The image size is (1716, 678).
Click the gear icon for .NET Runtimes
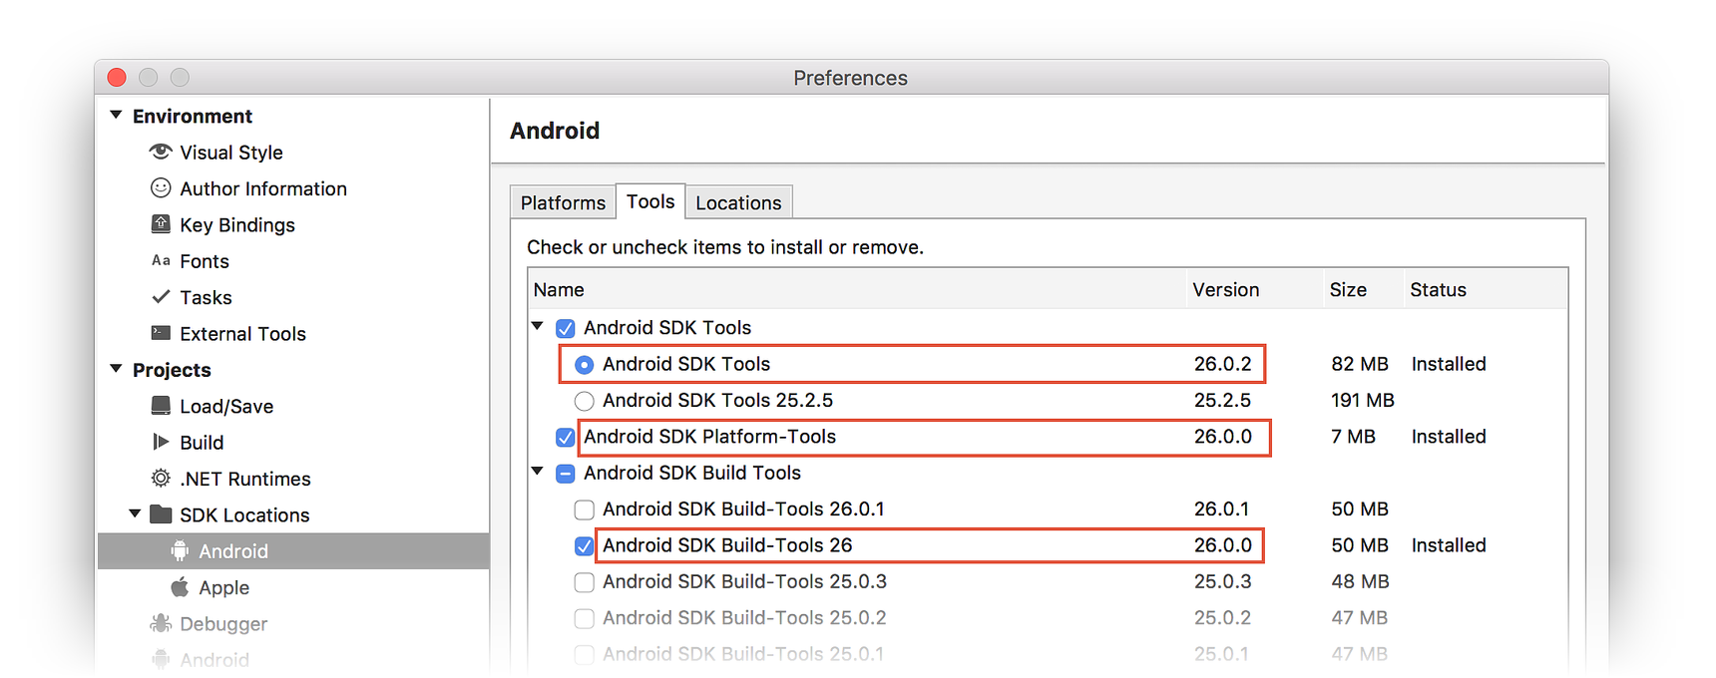point(160,479)
